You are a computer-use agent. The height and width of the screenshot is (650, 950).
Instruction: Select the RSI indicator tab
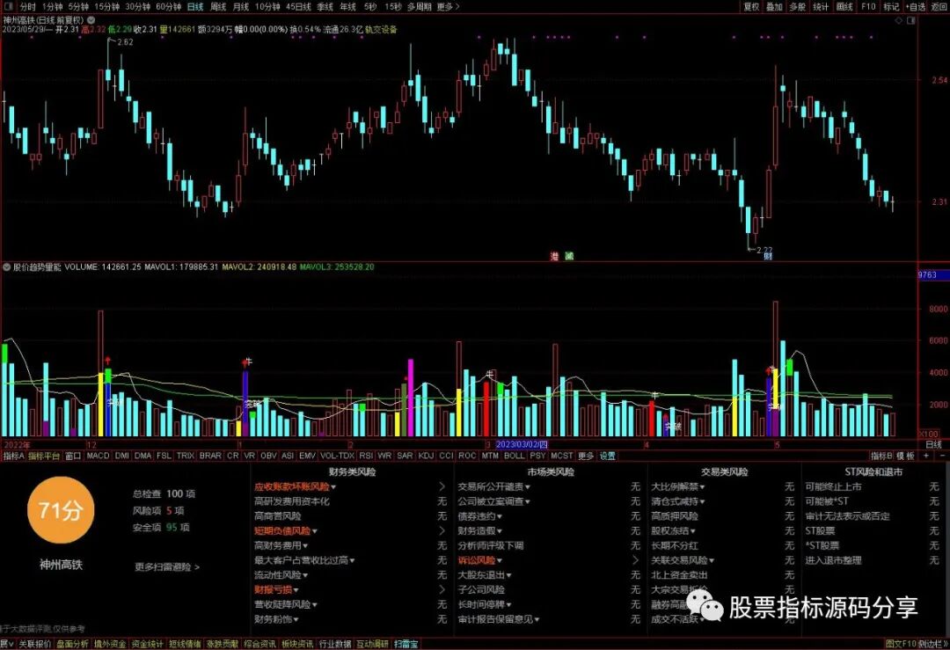pos(365,456)
